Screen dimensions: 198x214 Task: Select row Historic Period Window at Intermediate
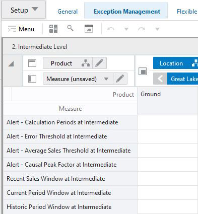pyautogui.click(x=70, y=207)
